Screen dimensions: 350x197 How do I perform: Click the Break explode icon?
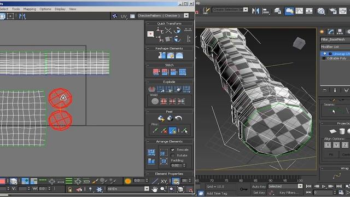point(152,89)
